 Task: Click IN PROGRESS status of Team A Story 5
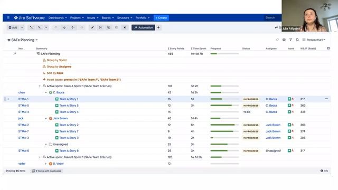pyautogui.click(x=251, y=106)
